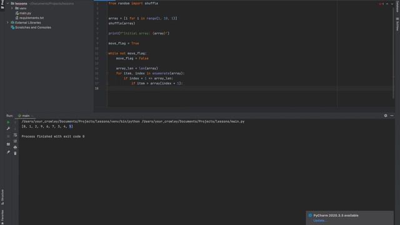
Task: Toggle soft-wrap icon in Run console
Action: coord(15,135)
